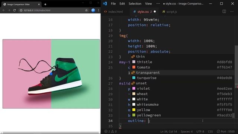Click unsaved dot on style.css tab
This screenshot has width=238, height=134.
(x=155, y=12)
